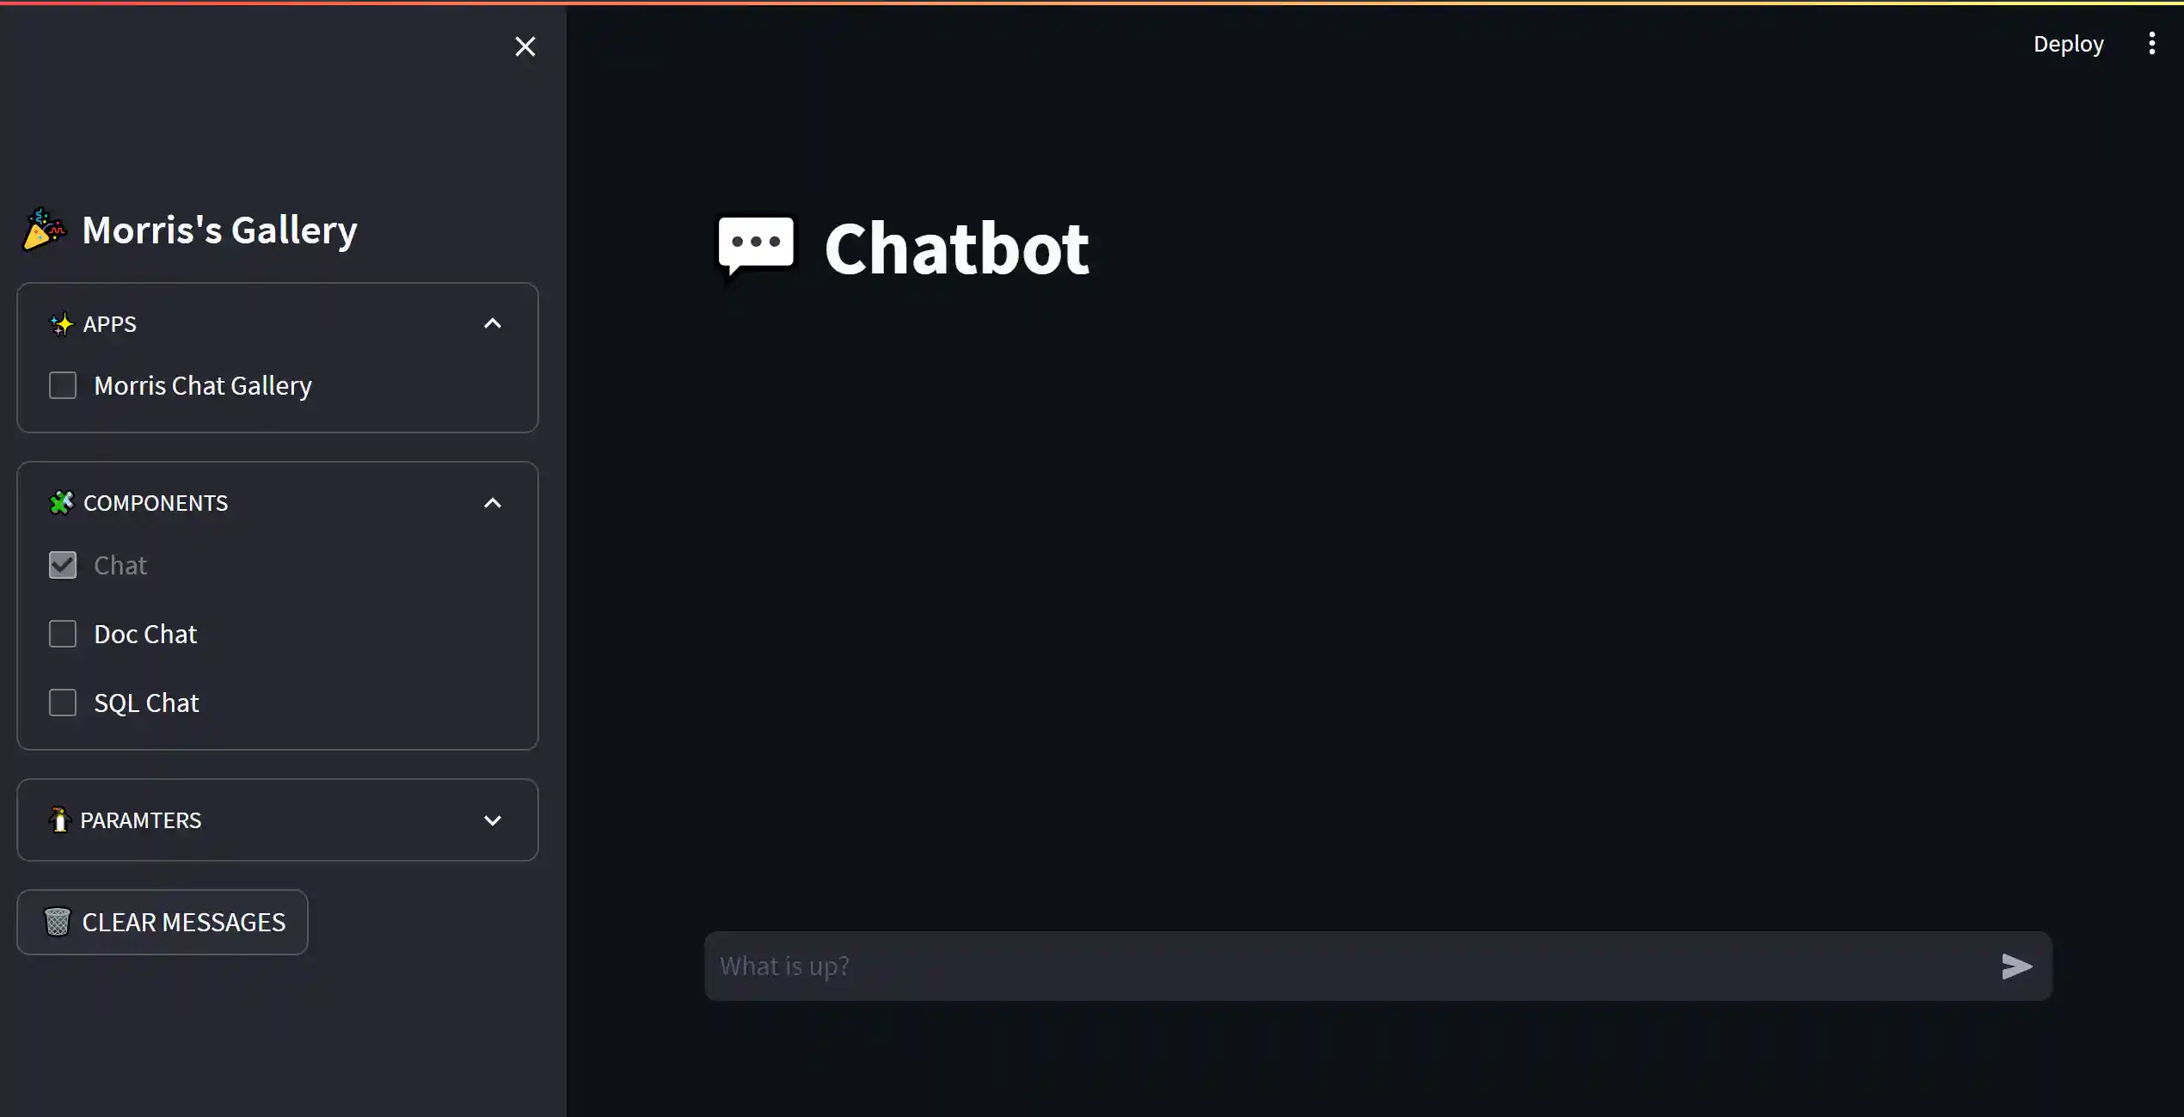Check the Morris Chat Gallery checkbox

pyautogui.click(x=63, y=385)
